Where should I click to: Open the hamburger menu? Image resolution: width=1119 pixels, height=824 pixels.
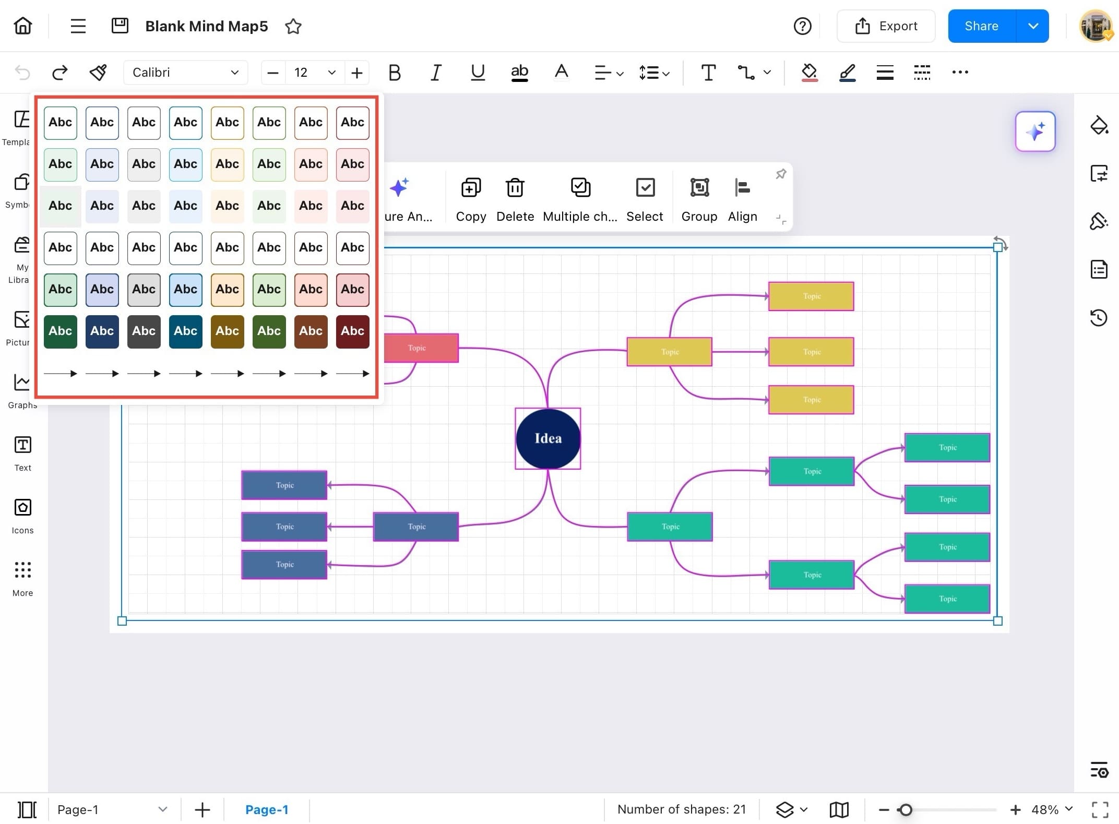pyautogui.click(x=77, y=26)
